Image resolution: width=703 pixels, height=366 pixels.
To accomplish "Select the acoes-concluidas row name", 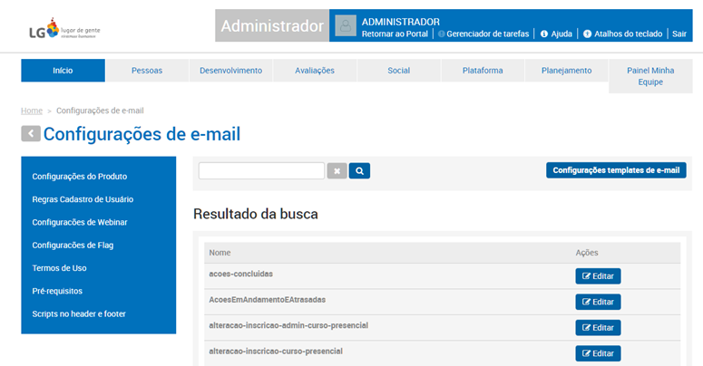I will pyautogui.click(x=240, y=274).
